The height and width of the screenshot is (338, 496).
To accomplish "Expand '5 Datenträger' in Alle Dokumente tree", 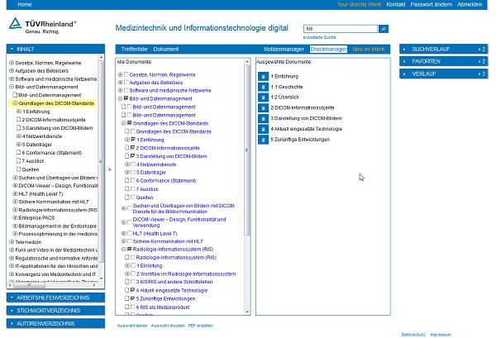I will [x=127, y=173].
